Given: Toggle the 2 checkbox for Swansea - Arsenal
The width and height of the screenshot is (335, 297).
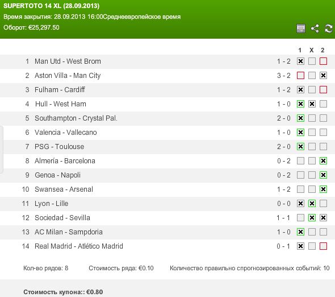Looking at the screenshot, I should coord(323,189).
